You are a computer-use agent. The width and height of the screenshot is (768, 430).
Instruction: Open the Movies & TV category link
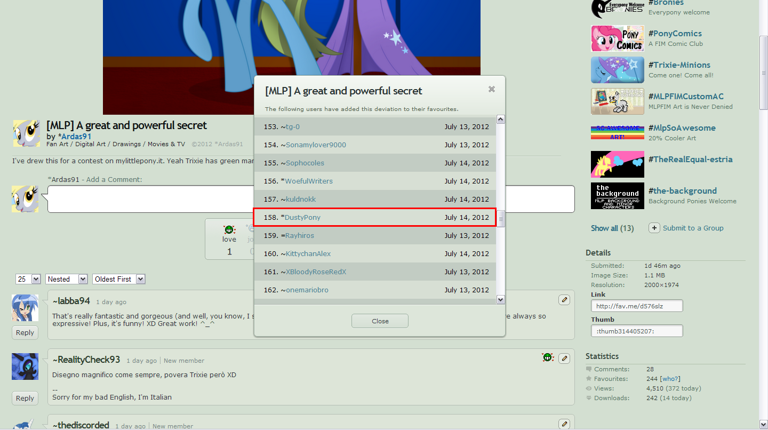coord(165,144)
